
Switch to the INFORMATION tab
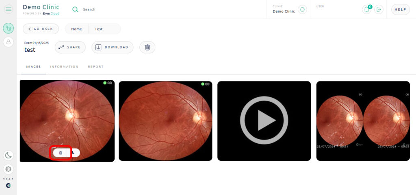point(64,67)
